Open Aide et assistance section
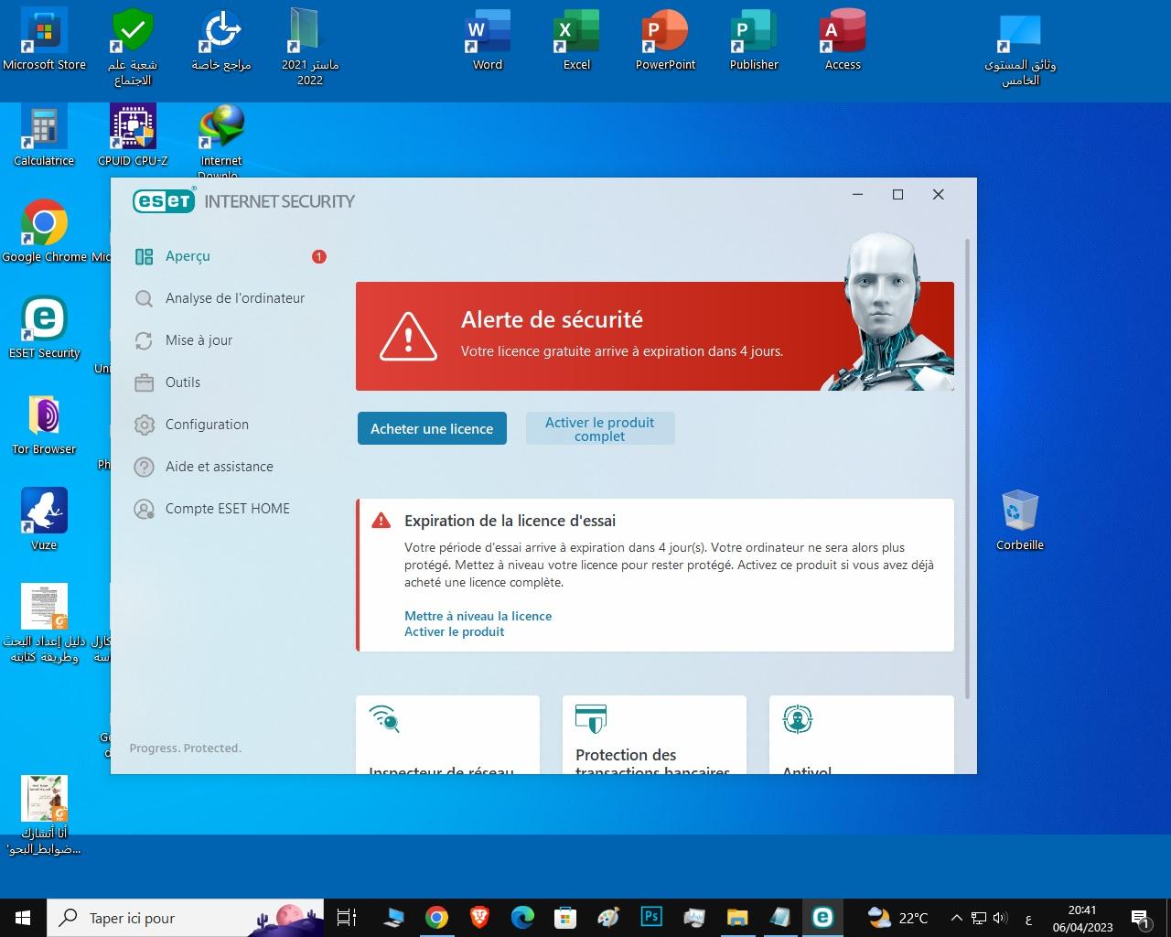The width and height of the screenshot is (1171, 937). pyautogui.click(x=219, y=467)
